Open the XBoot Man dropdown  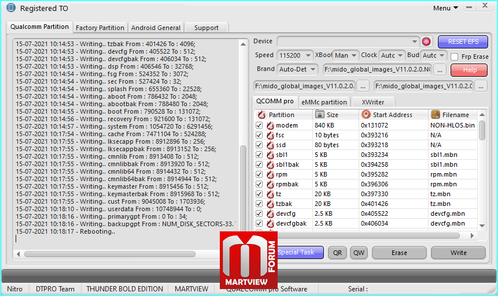[x=345, y=55]
